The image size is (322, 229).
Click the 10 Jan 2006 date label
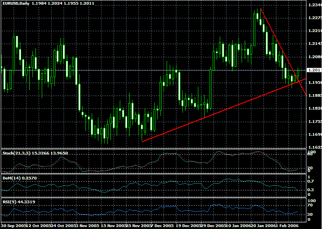[x=238, y=225]
